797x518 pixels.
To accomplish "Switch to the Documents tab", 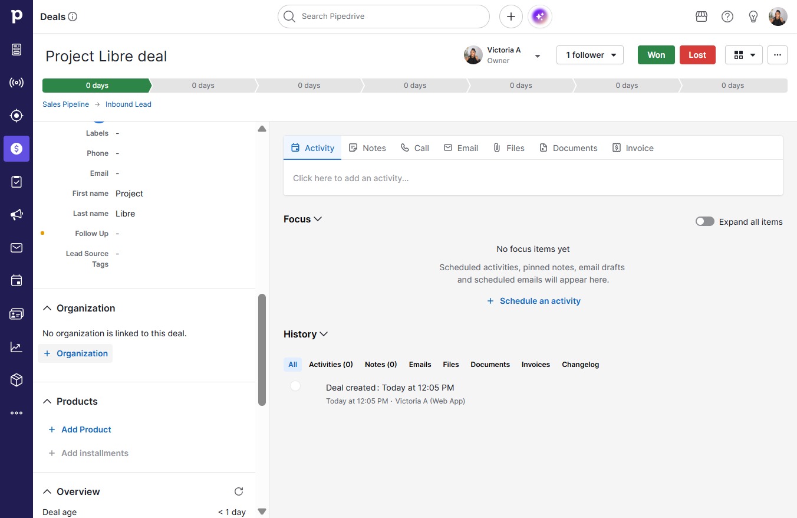I will [568, 148].
